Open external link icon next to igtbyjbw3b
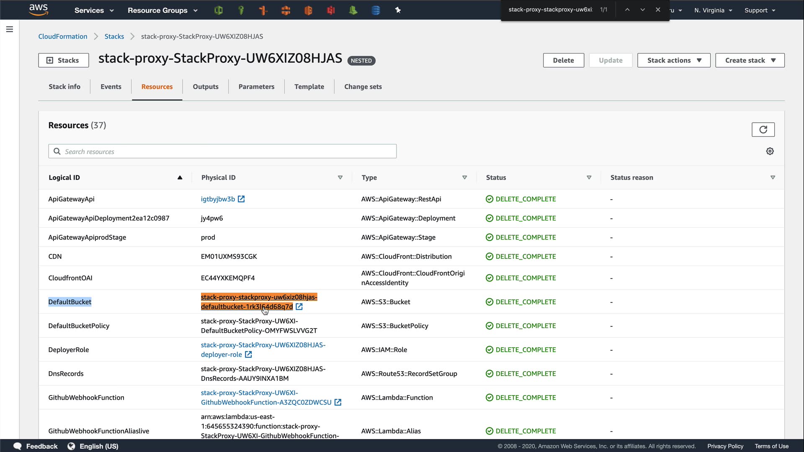This screenshot has height=452, width=804. coord(241,199)
